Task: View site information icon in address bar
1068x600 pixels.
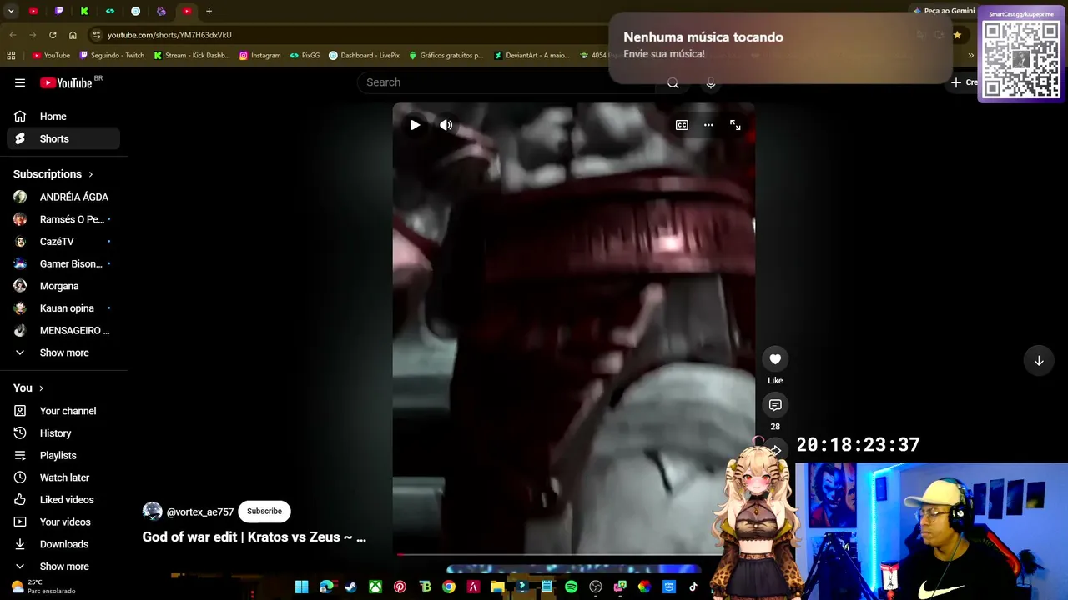Action: [97, 35]
